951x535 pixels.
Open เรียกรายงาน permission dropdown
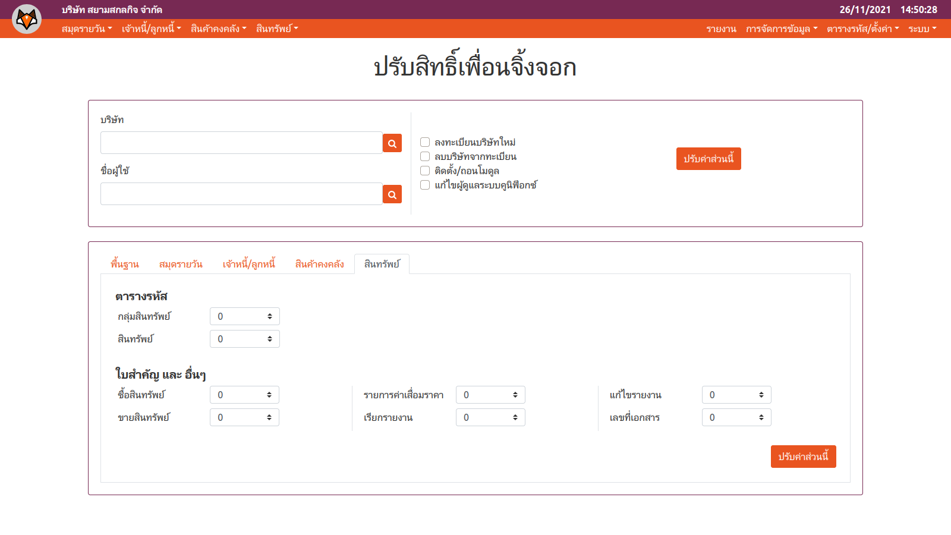pos(490,417)
